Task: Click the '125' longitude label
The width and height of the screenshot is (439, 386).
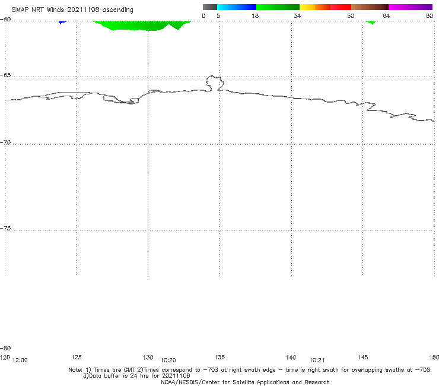Action: [x=77, y=357]
